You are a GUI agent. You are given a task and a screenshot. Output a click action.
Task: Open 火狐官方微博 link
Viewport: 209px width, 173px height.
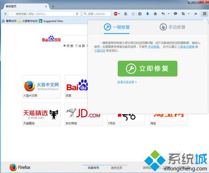(x=186, y=47)
